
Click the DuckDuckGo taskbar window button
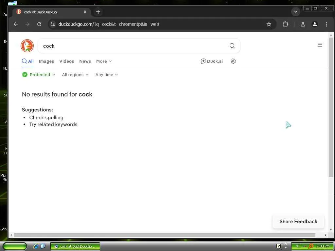pos(75,246)
